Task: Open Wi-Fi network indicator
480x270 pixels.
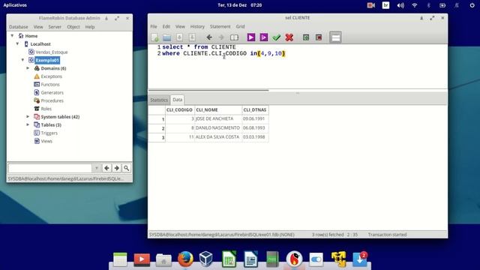Action: point(415,5)
